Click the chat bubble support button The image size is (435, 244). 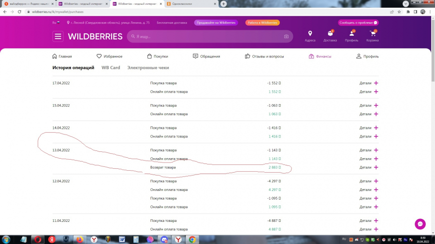[420, 224]
